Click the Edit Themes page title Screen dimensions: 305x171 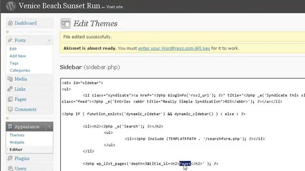pyautogui.click(x=95, y=24)
